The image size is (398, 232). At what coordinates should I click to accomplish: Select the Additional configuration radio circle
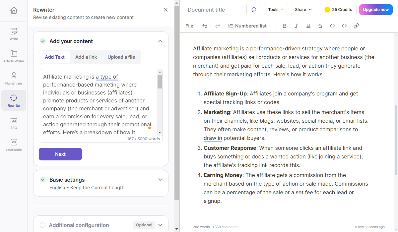[x=42, y=225]
